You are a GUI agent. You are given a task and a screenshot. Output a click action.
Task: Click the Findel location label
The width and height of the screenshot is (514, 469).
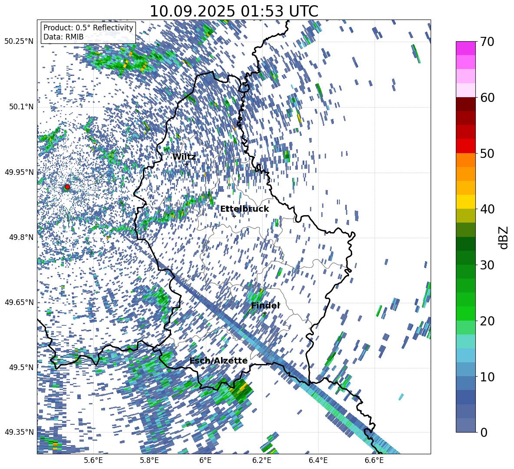[265, 305]
